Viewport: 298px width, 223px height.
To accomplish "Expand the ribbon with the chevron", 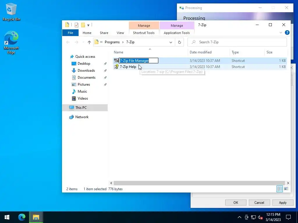I will (x=281, y=33).
